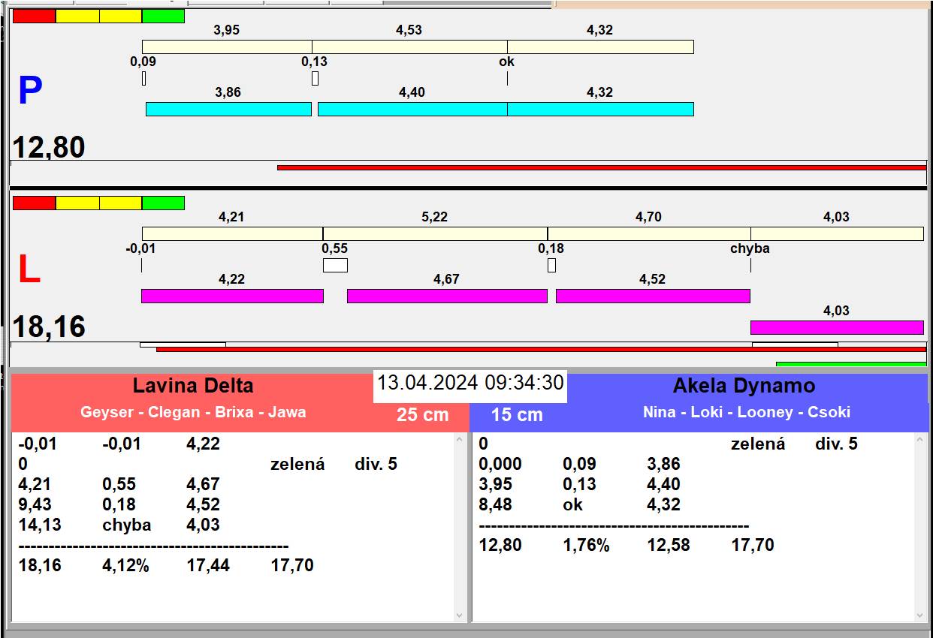Click the date and time field

point(470,383)
